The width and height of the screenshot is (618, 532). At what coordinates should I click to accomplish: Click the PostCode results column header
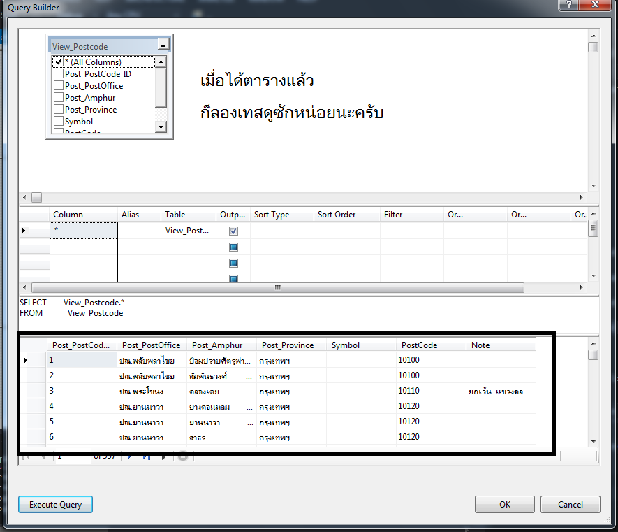[431, 345]
